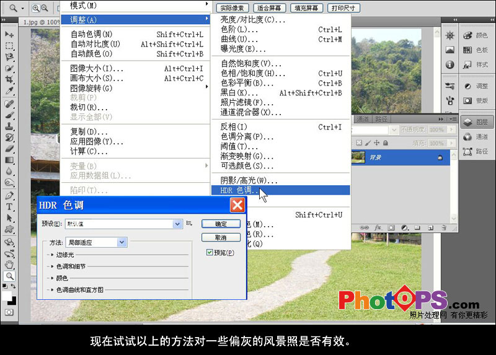
Task: Open the preset options menu icon beside 预设
Action: click(189, 223)
